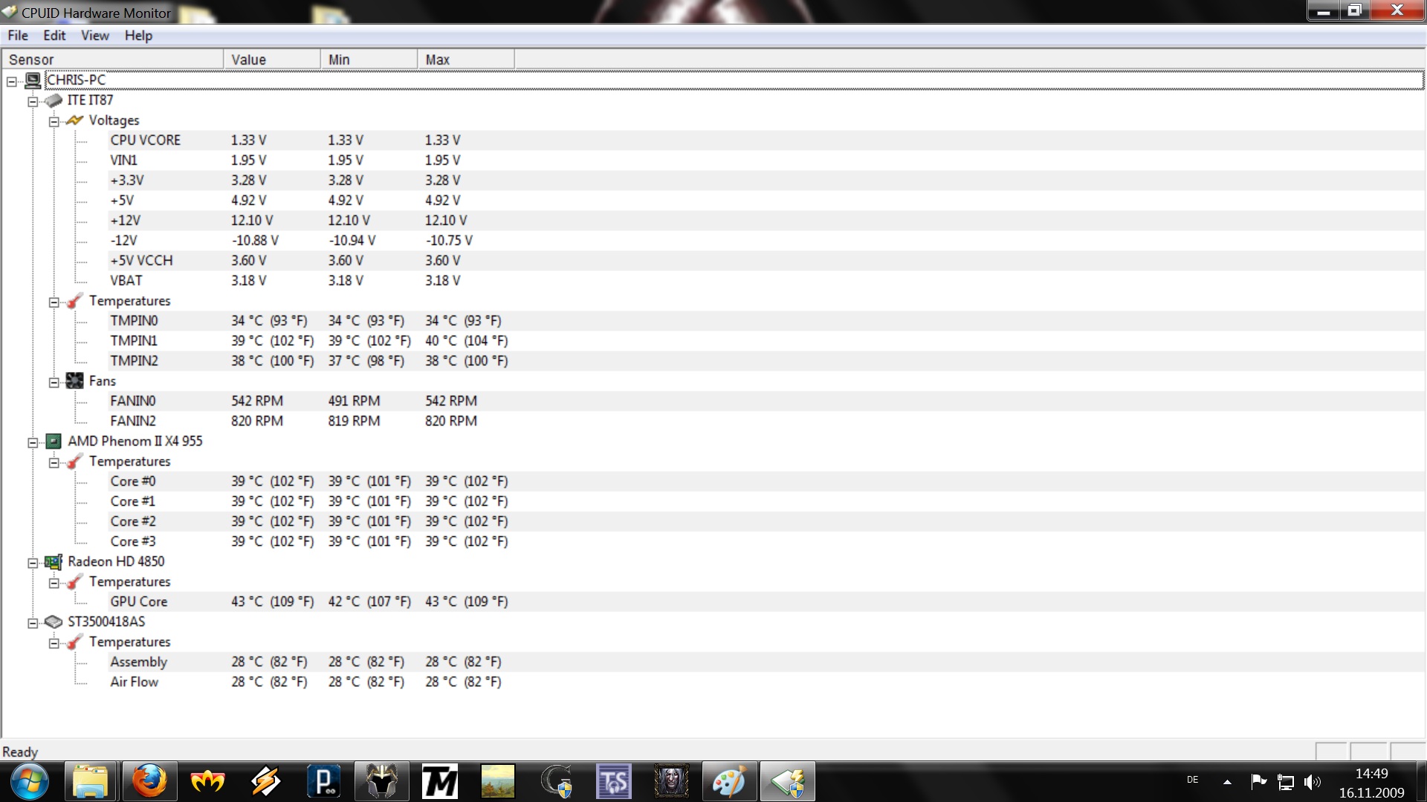Select the TMPIN1 temperature row

(x=766, y=341)
